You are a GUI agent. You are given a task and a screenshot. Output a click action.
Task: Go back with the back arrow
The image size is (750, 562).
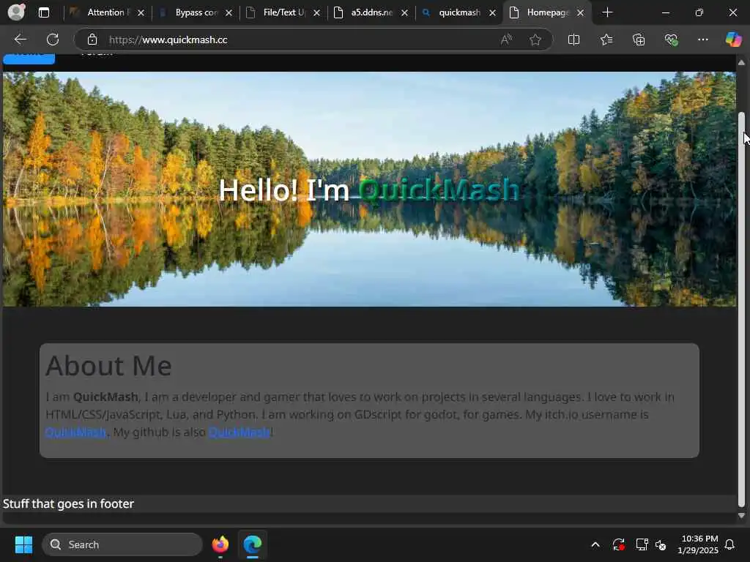tap(20, 40)
